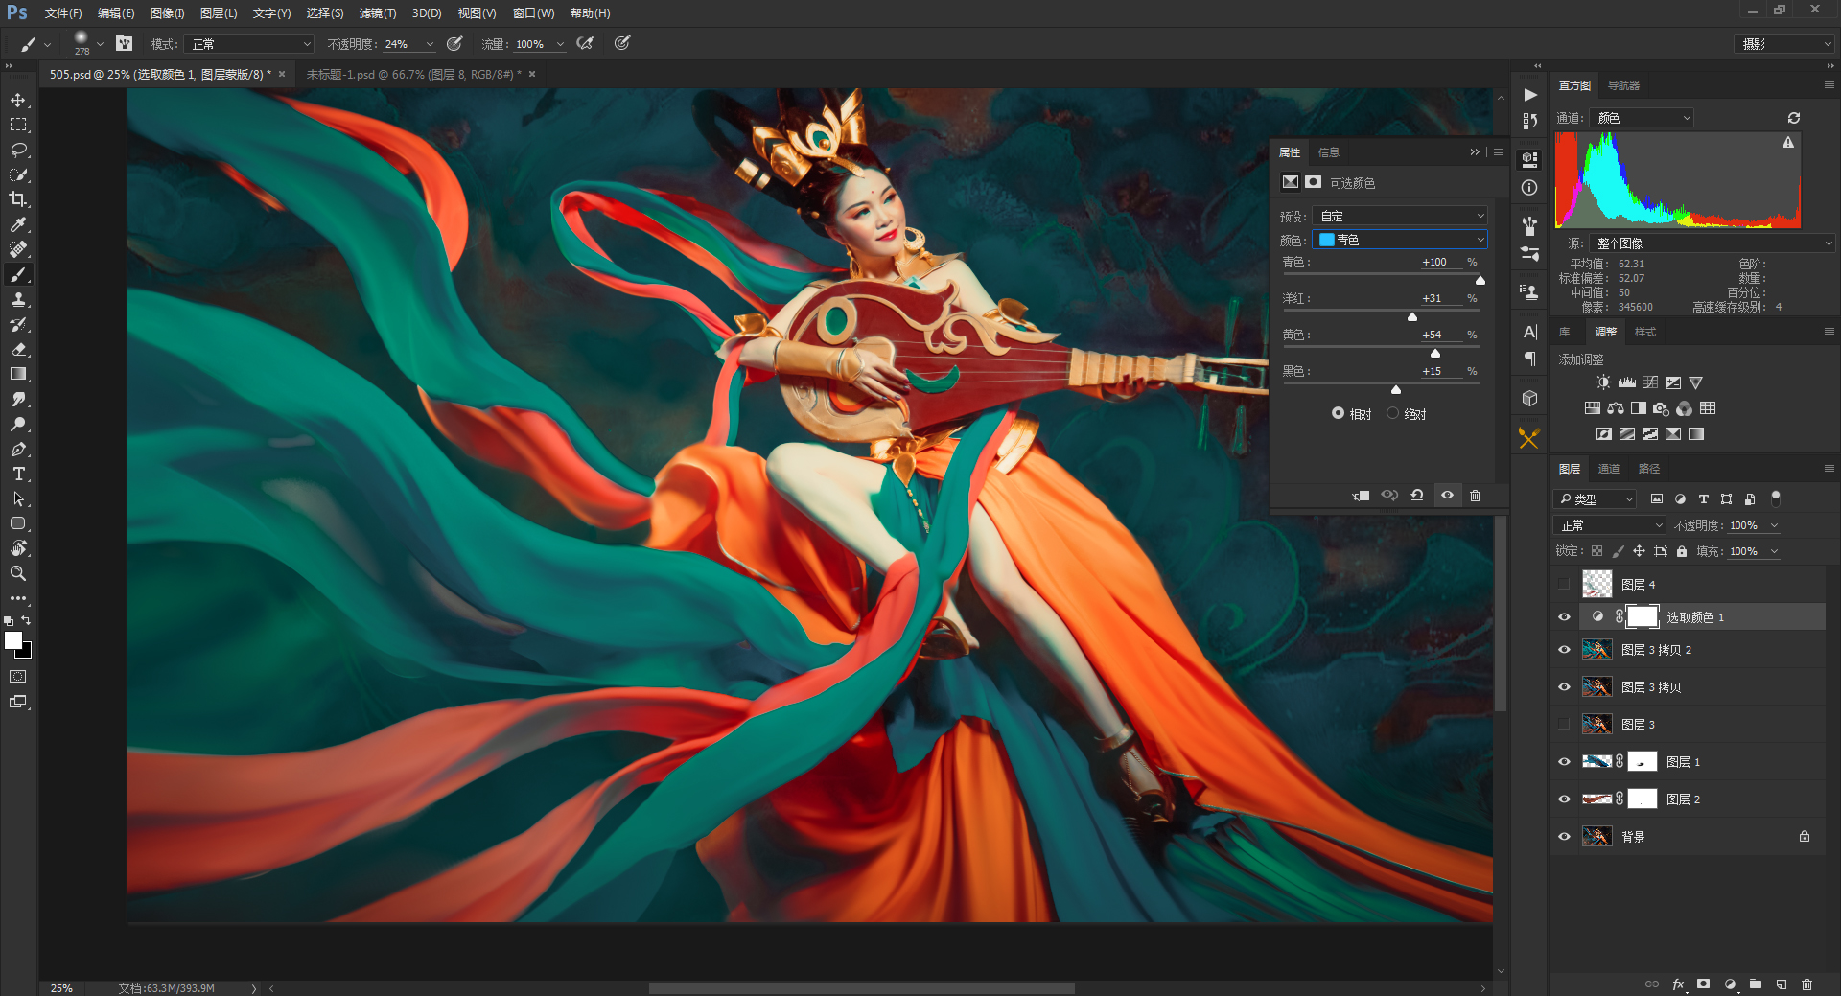Select the Horizontal Type tool
The width and height of the screenshot is (1841, 996).
coord(18,475)
